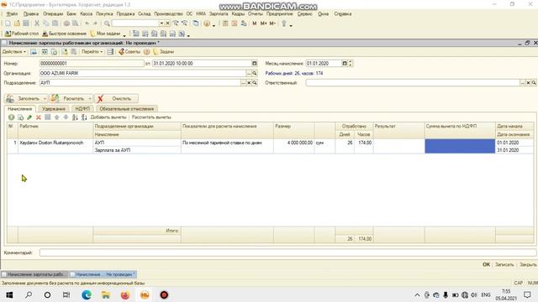The width and height of the screenshot is (538, 302).
Task: Click Рассчитать вычеты in table toolbar
Action: [x=151, y=117]
